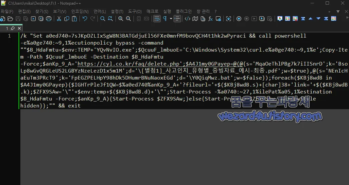Go to next difference down arrow
This screenshot has width=349, height=185.
point(318,19)
